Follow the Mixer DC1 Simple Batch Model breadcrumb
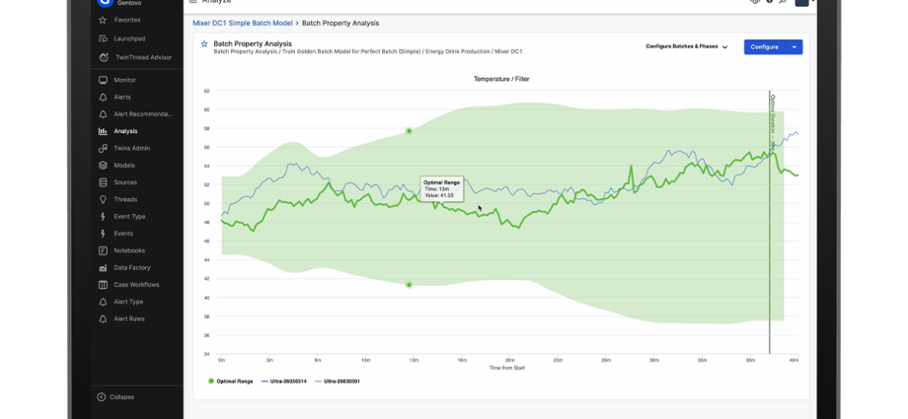The width and height of the screenshot is (908, 419). tap(242, 23)
